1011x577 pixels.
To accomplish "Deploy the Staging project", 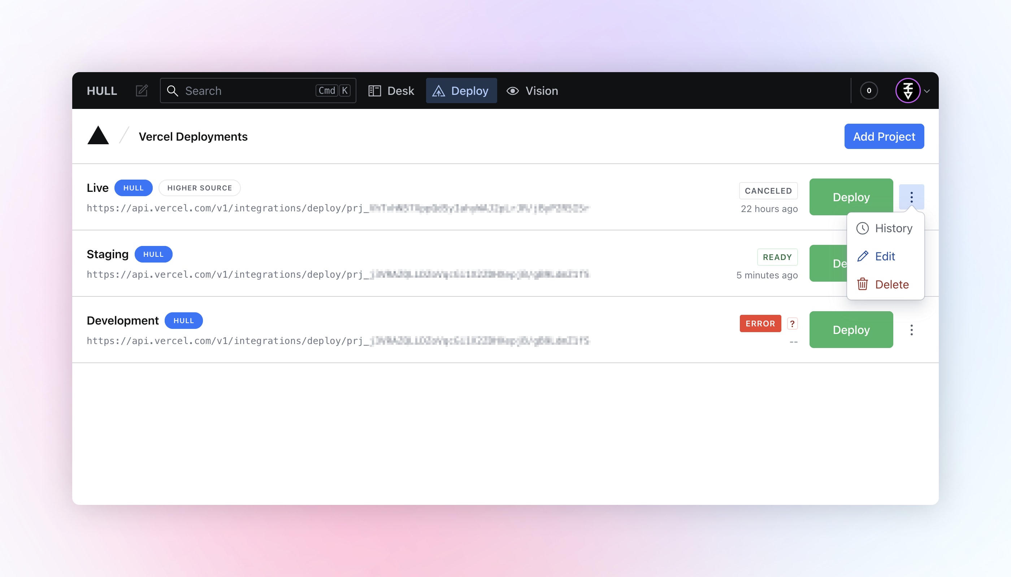I will tap(828, 263).
